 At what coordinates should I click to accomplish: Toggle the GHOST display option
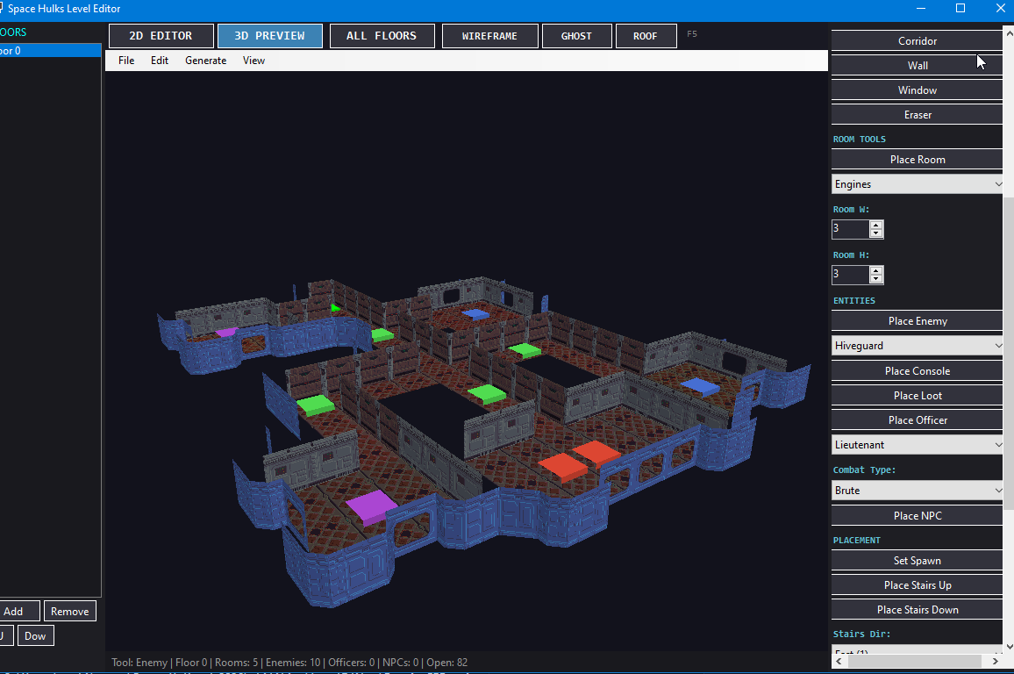pos(576,36)
